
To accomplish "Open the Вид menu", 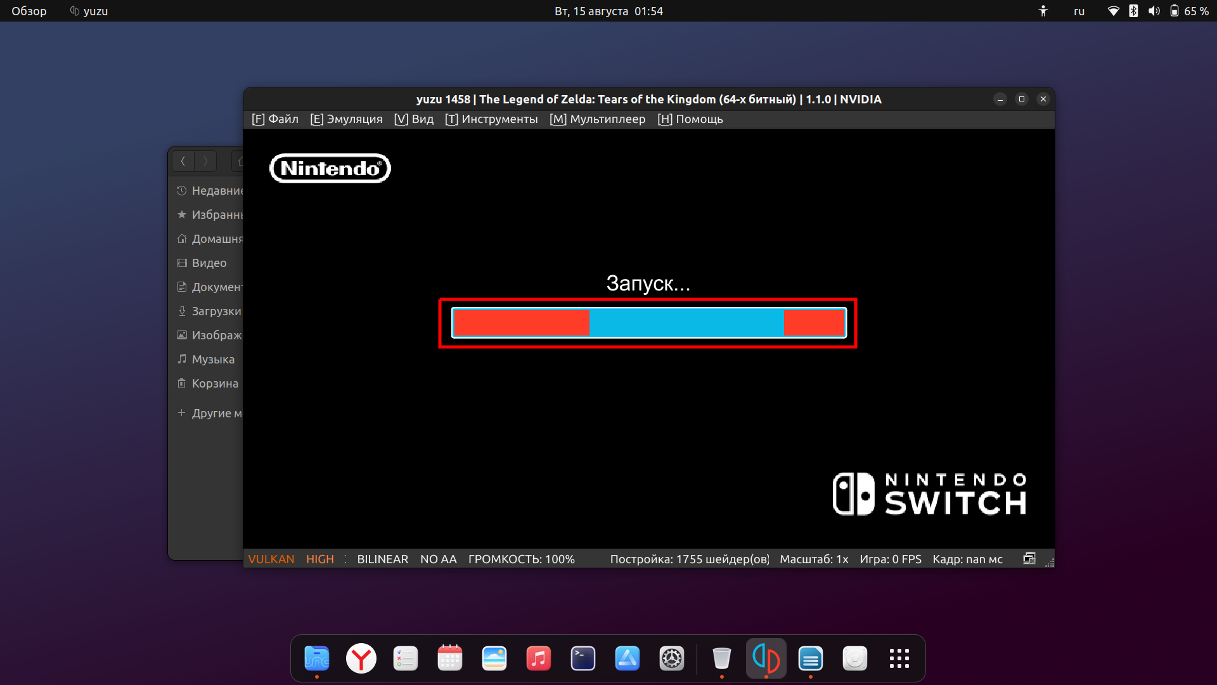I will tap(414, 119).
